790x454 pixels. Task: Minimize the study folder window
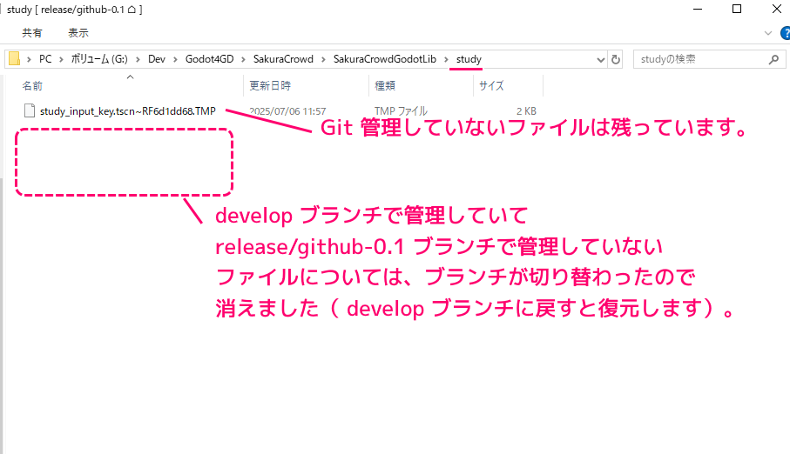point(697,10)
